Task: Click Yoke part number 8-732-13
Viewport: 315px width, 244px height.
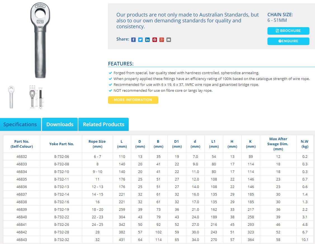Action: 62,187
